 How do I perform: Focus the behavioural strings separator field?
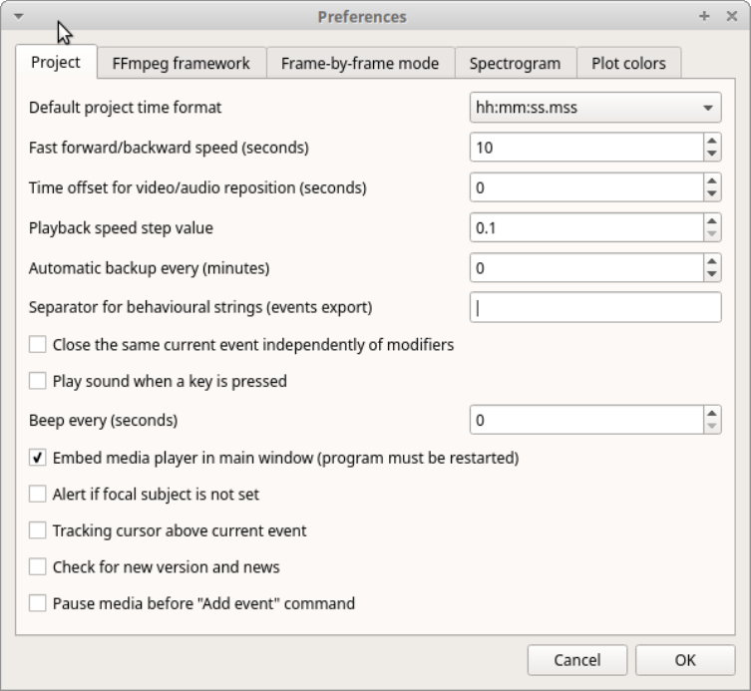point(594,307)
